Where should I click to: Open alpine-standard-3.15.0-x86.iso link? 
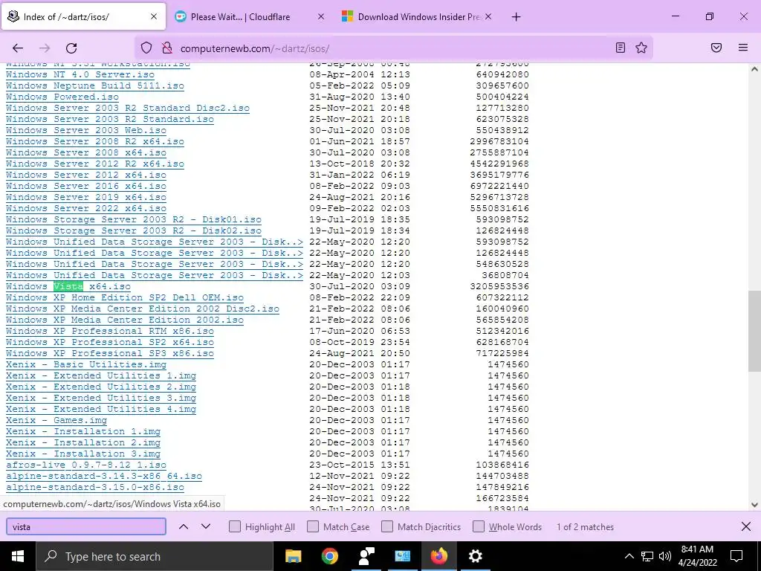pyautogui.click(x=95, y=488)
